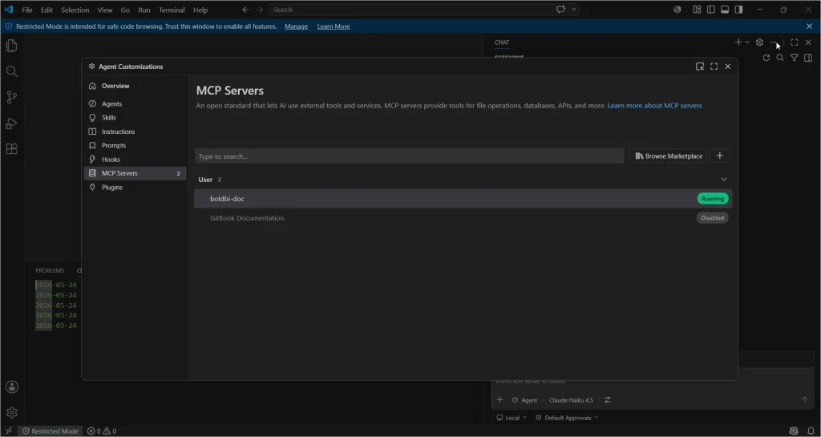Go forward navigation arrow in title bar

[260, 10]
